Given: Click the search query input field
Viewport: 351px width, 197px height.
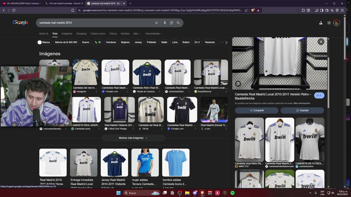Looking at the screenshot, I should click(96, 23).
